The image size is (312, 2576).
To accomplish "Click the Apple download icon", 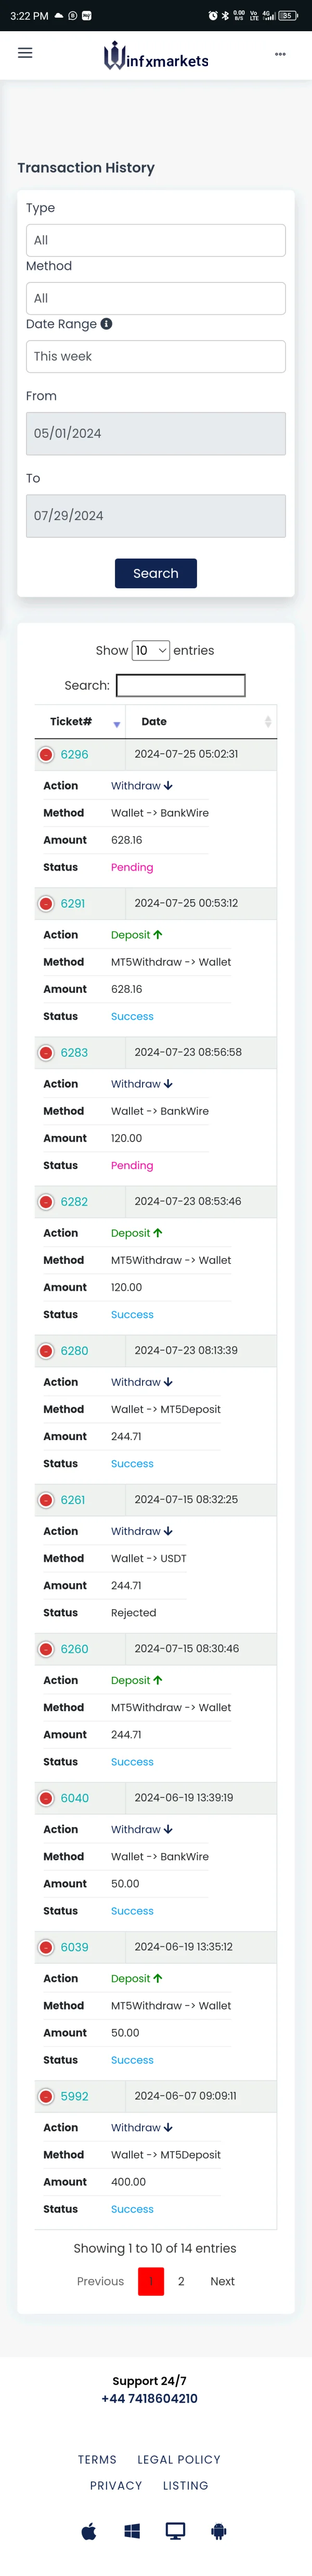I will pos(89,2531).
